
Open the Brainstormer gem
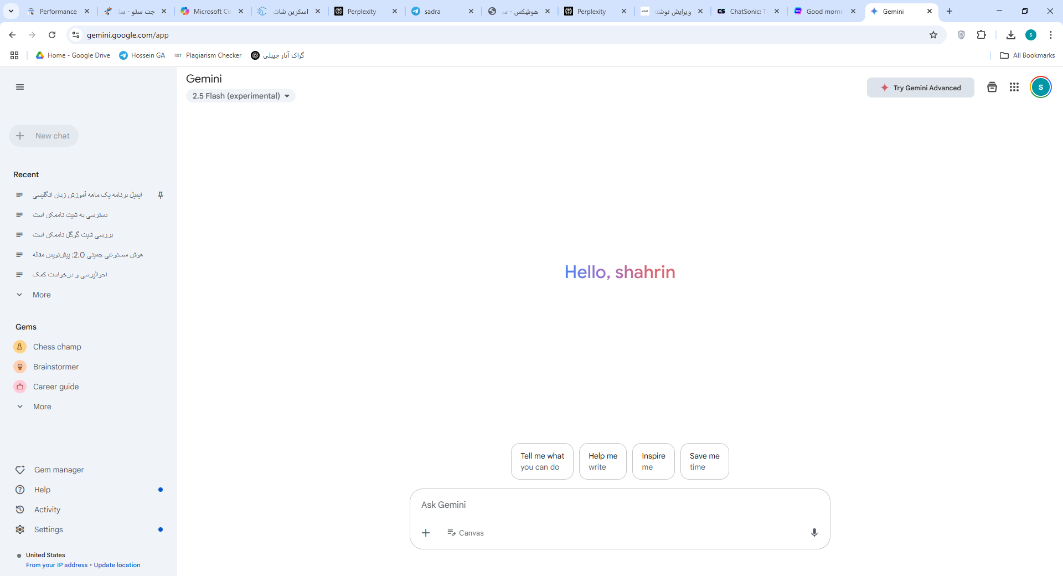pyautogui.click(x=56, y=367)
